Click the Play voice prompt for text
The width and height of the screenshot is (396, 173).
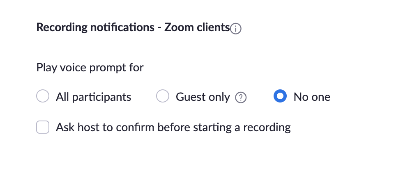click(x=90, y=68)
